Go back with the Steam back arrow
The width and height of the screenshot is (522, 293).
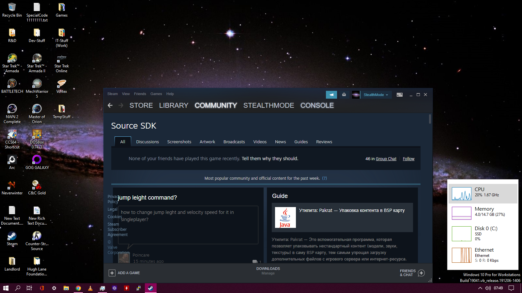tap(110, 105)
